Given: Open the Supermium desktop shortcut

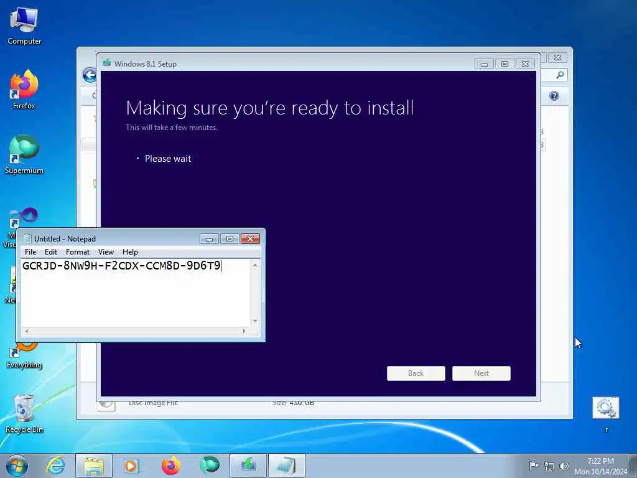Looking at the screenshot, I should 24,154.
